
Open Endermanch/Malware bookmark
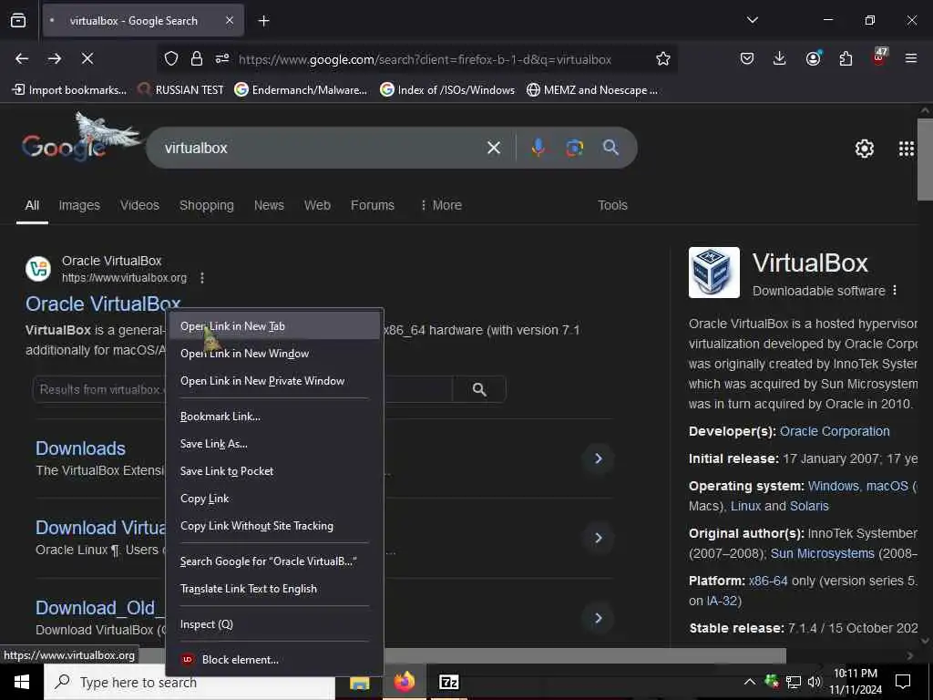pos(301,90)
